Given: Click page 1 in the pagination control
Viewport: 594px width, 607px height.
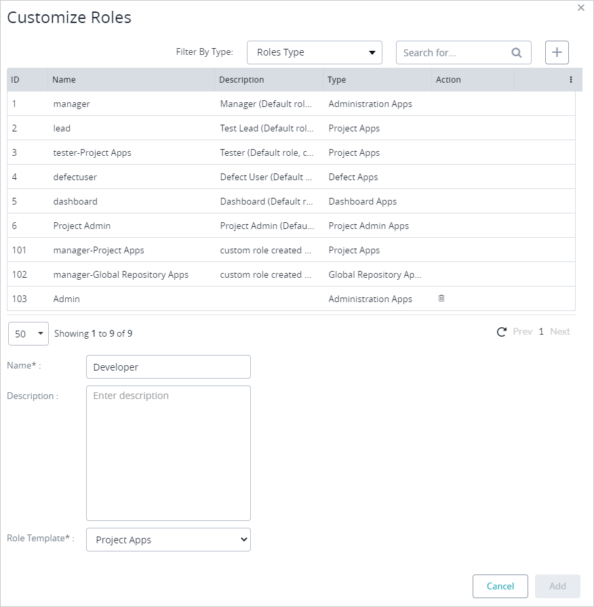Looking at the screenshot, I should coord(540,332).
